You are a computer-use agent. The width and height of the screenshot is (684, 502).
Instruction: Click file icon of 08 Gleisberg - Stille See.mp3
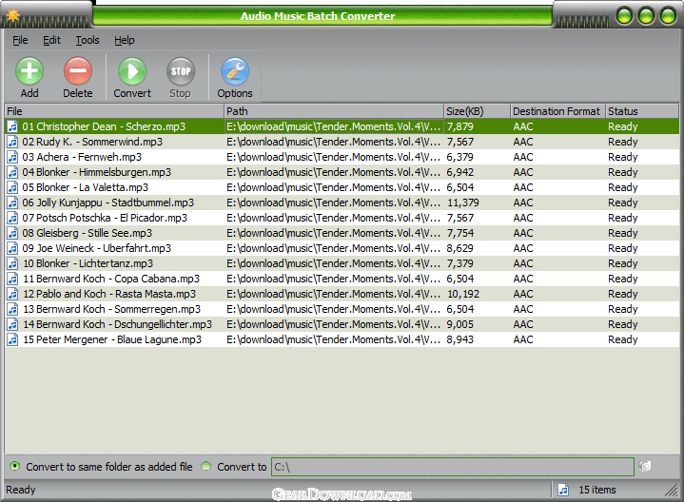click(12, 233)
